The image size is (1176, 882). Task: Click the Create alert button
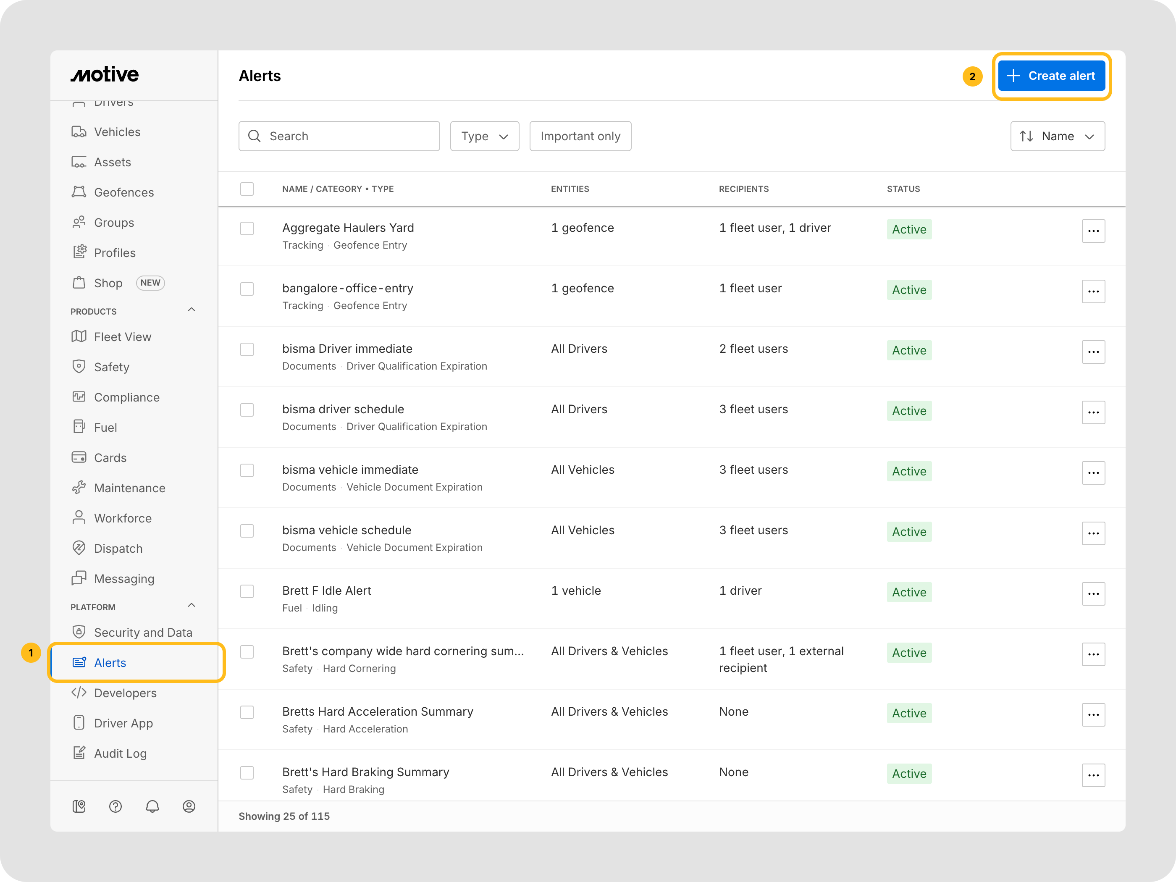pyautogui.click(x=1051, y=76)
